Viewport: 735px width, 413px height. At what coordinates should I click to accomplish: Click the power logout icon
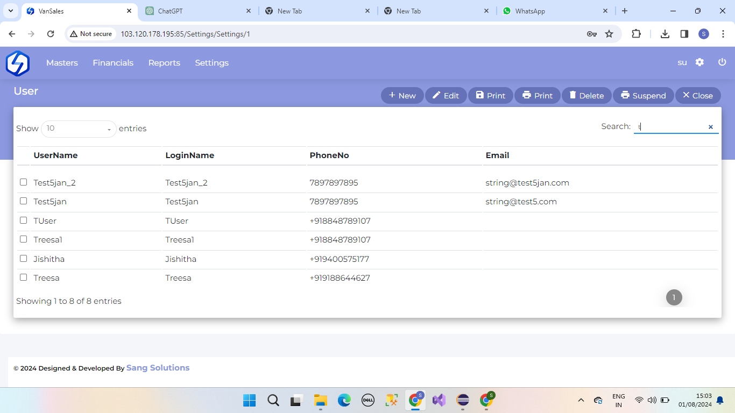click(x=722, y=62)
